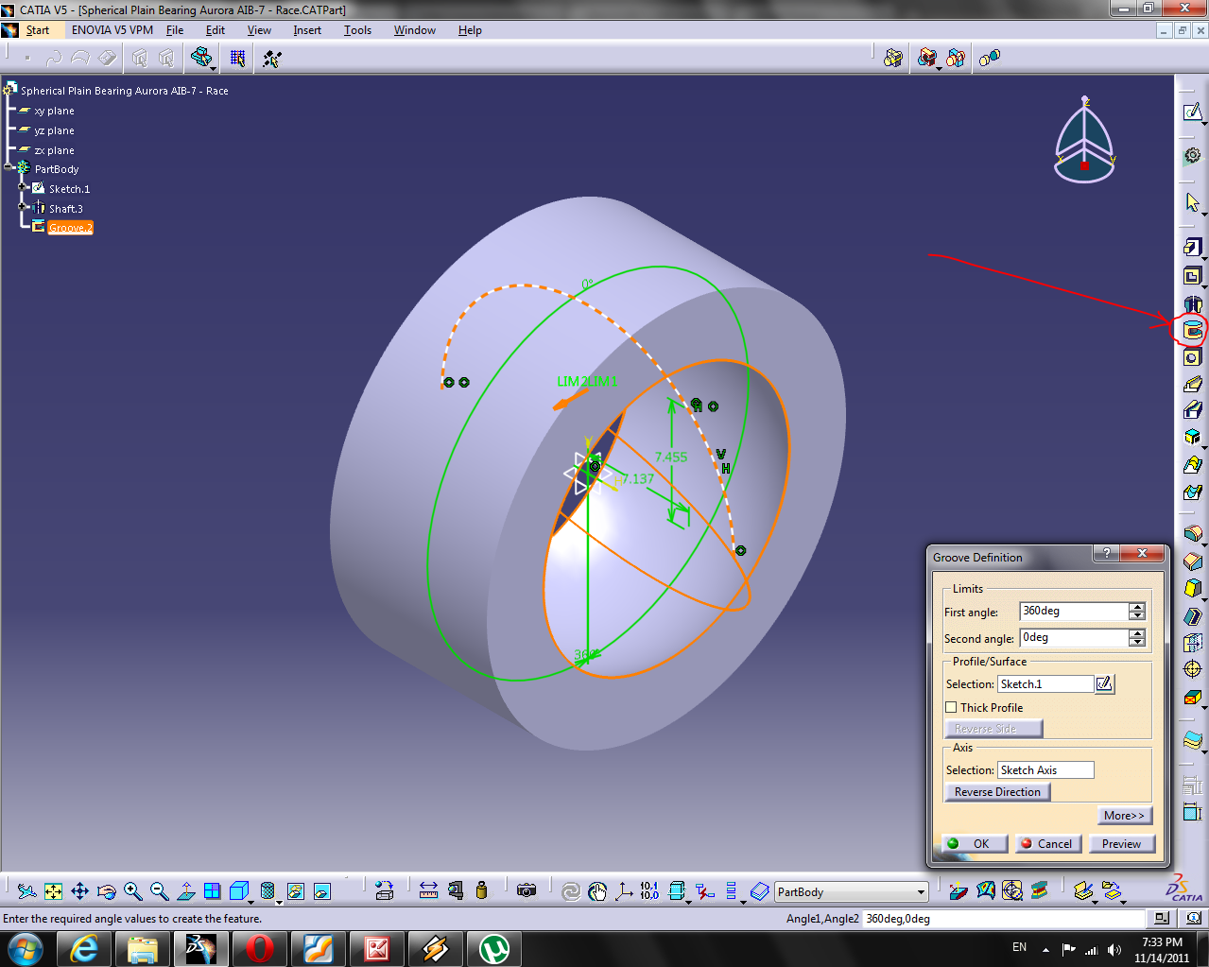Expand the Sketch.1 tree node
This screenshot has width=1209, height=967.
point(24,186)
